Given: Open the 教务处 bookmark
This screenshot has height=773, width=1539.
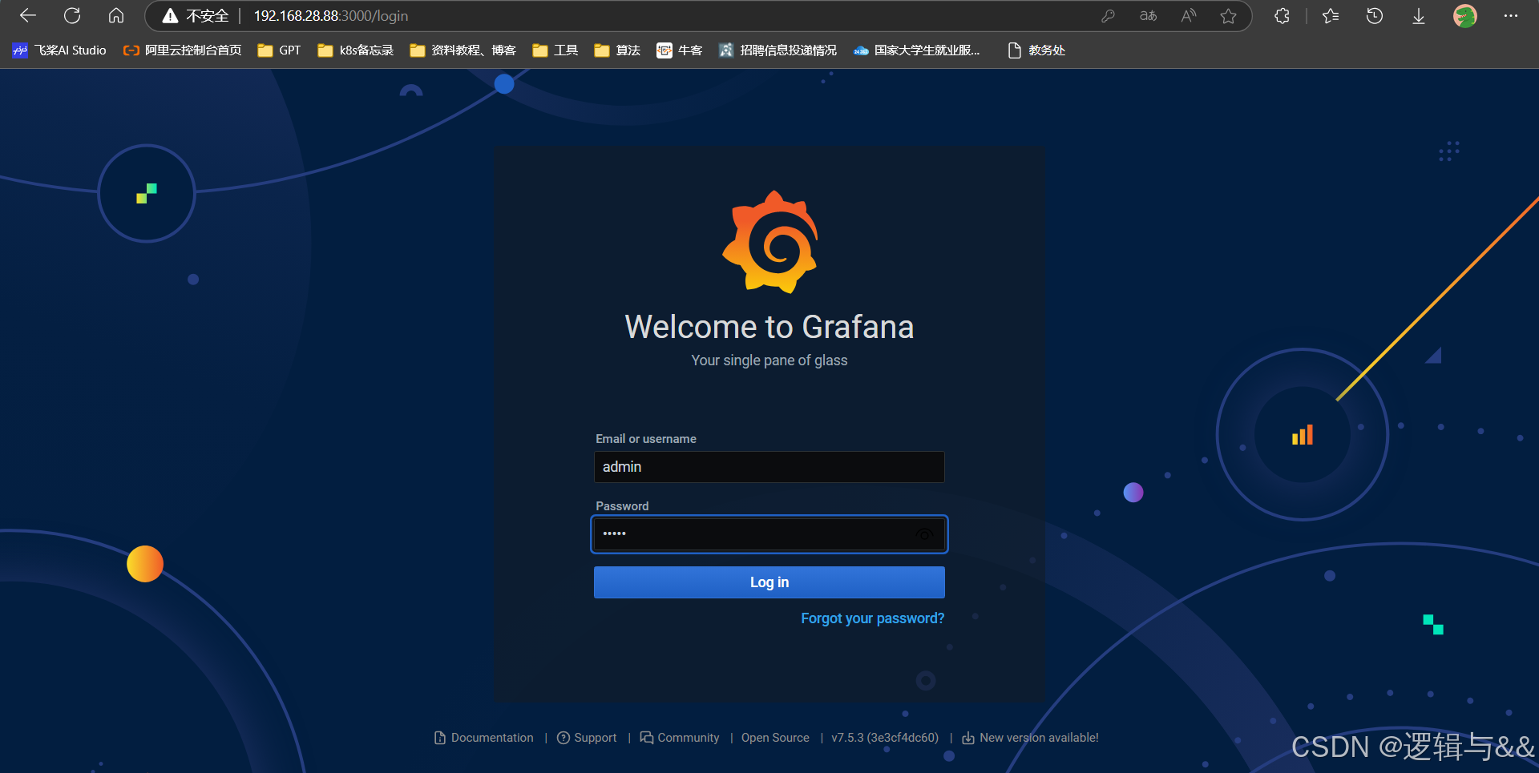Looking at the screenshot, I should tap(1036, 50).
